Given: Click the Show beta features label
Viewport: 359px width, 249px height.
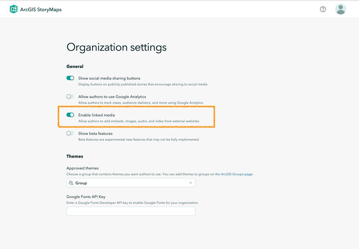Looking at the screenshot, I should point(95,133).
